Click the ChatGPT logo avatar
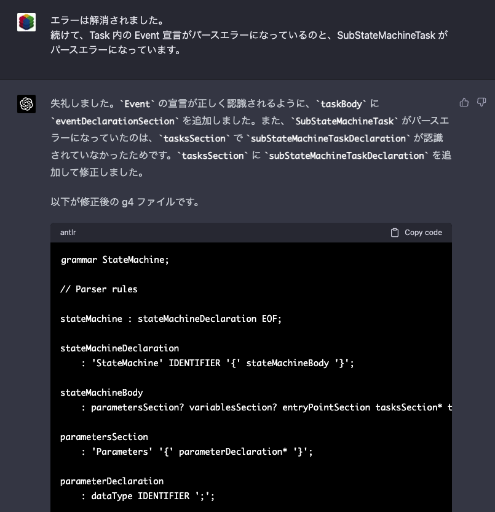The image size is (495, 512). [x=26, y=104]
